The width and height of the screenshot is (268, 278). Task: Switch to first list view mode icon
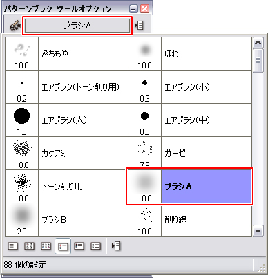click(x=12, y=246)
